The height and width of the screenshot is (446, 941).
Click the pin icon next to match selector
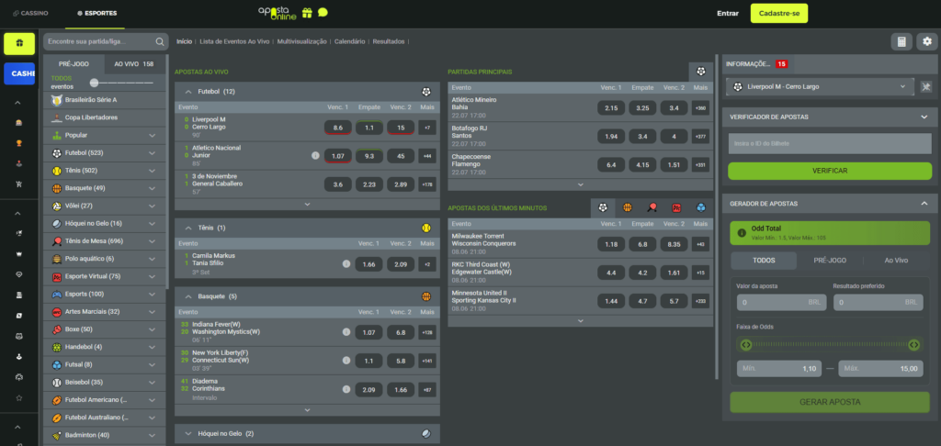pos(926,87)
